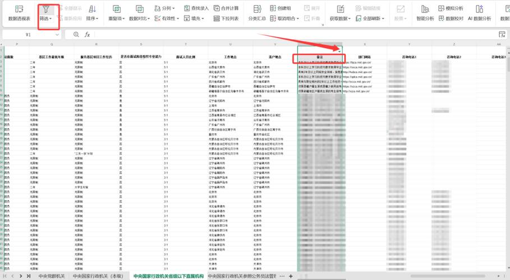Select the 基层工作最低年限 header cell
The width and height of the screenshot is (510, 280).
pos(52,57)
